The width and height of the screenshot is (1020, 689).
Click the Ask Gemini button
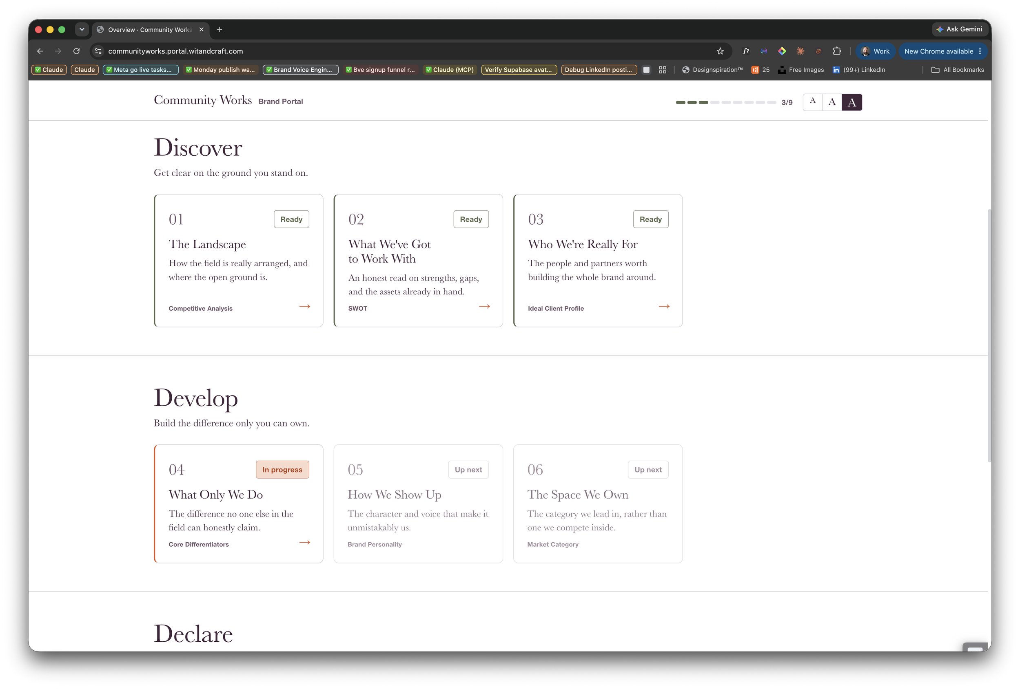(x=960, y=29)
